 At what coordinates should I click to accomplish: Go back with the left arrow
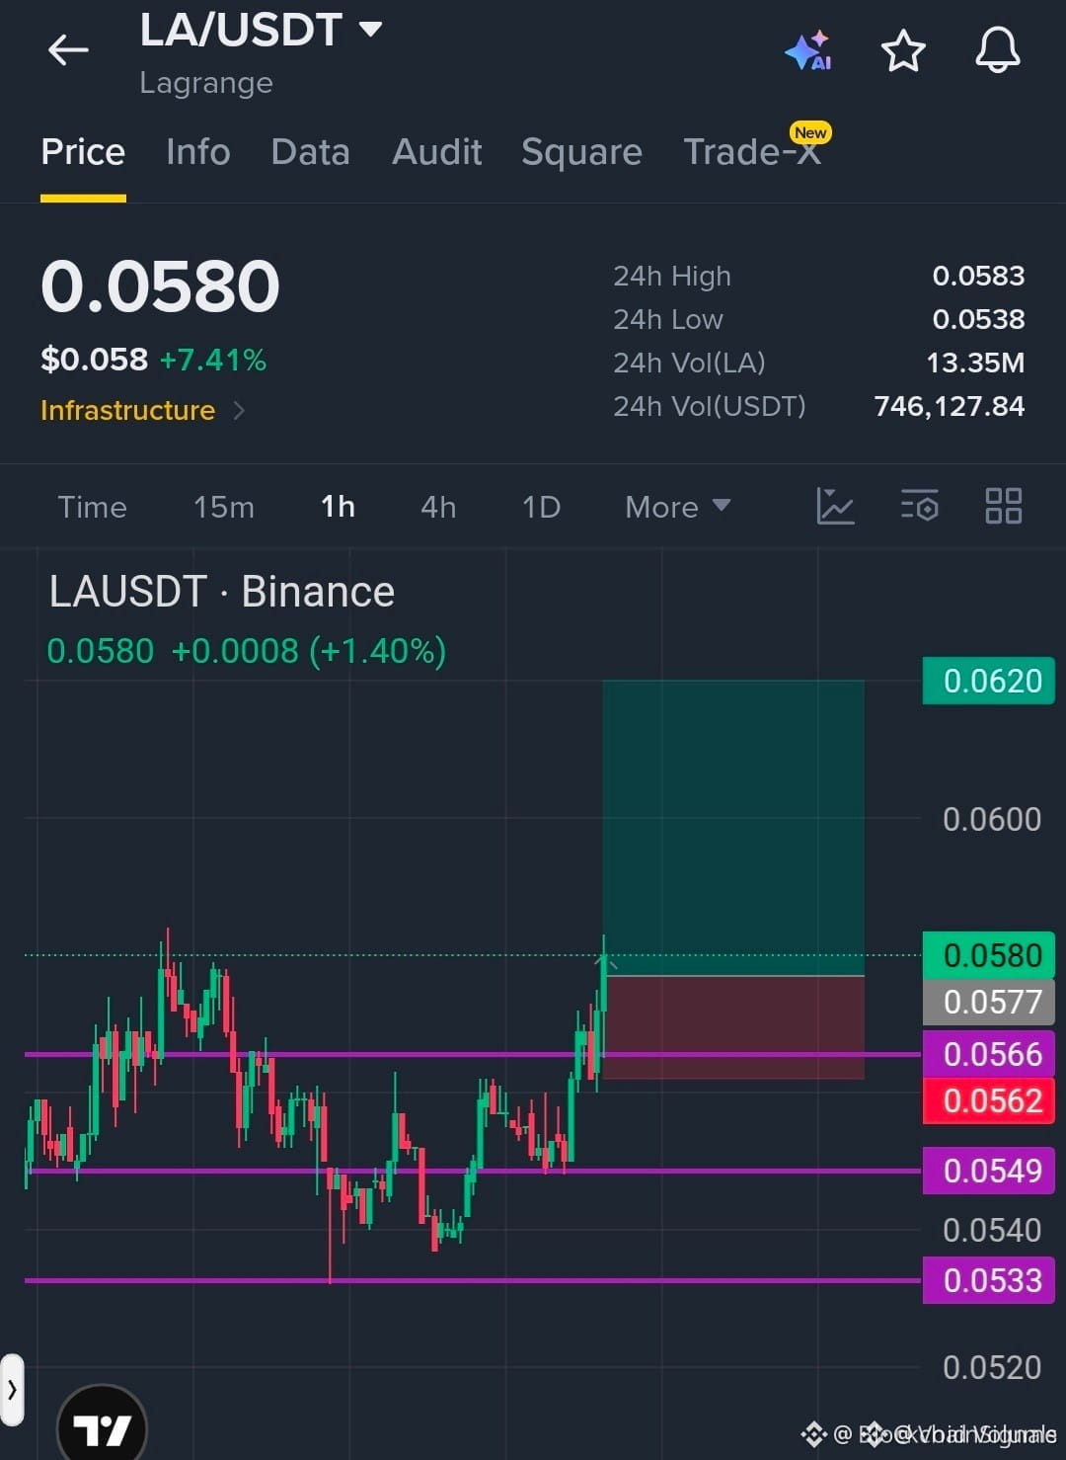pyautogui.click(x=68, y=49)
